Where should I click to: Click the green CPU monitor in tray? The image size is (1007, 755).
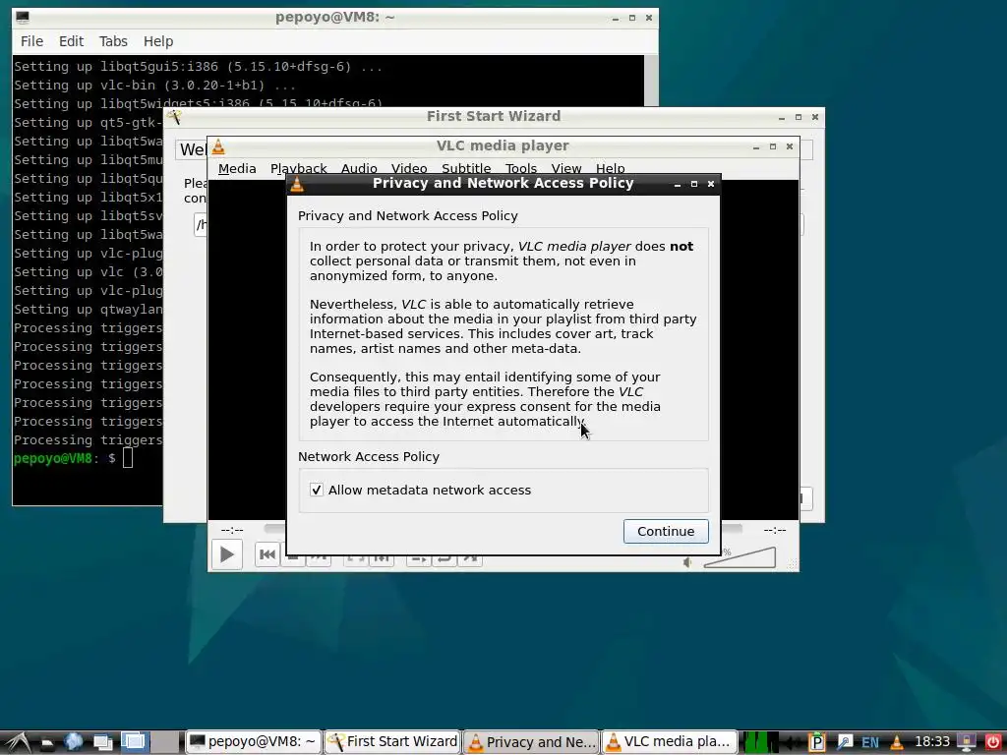[760, 743]
